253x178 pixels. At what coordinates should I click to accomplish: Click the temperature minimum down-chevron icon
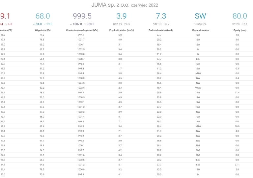6,24
